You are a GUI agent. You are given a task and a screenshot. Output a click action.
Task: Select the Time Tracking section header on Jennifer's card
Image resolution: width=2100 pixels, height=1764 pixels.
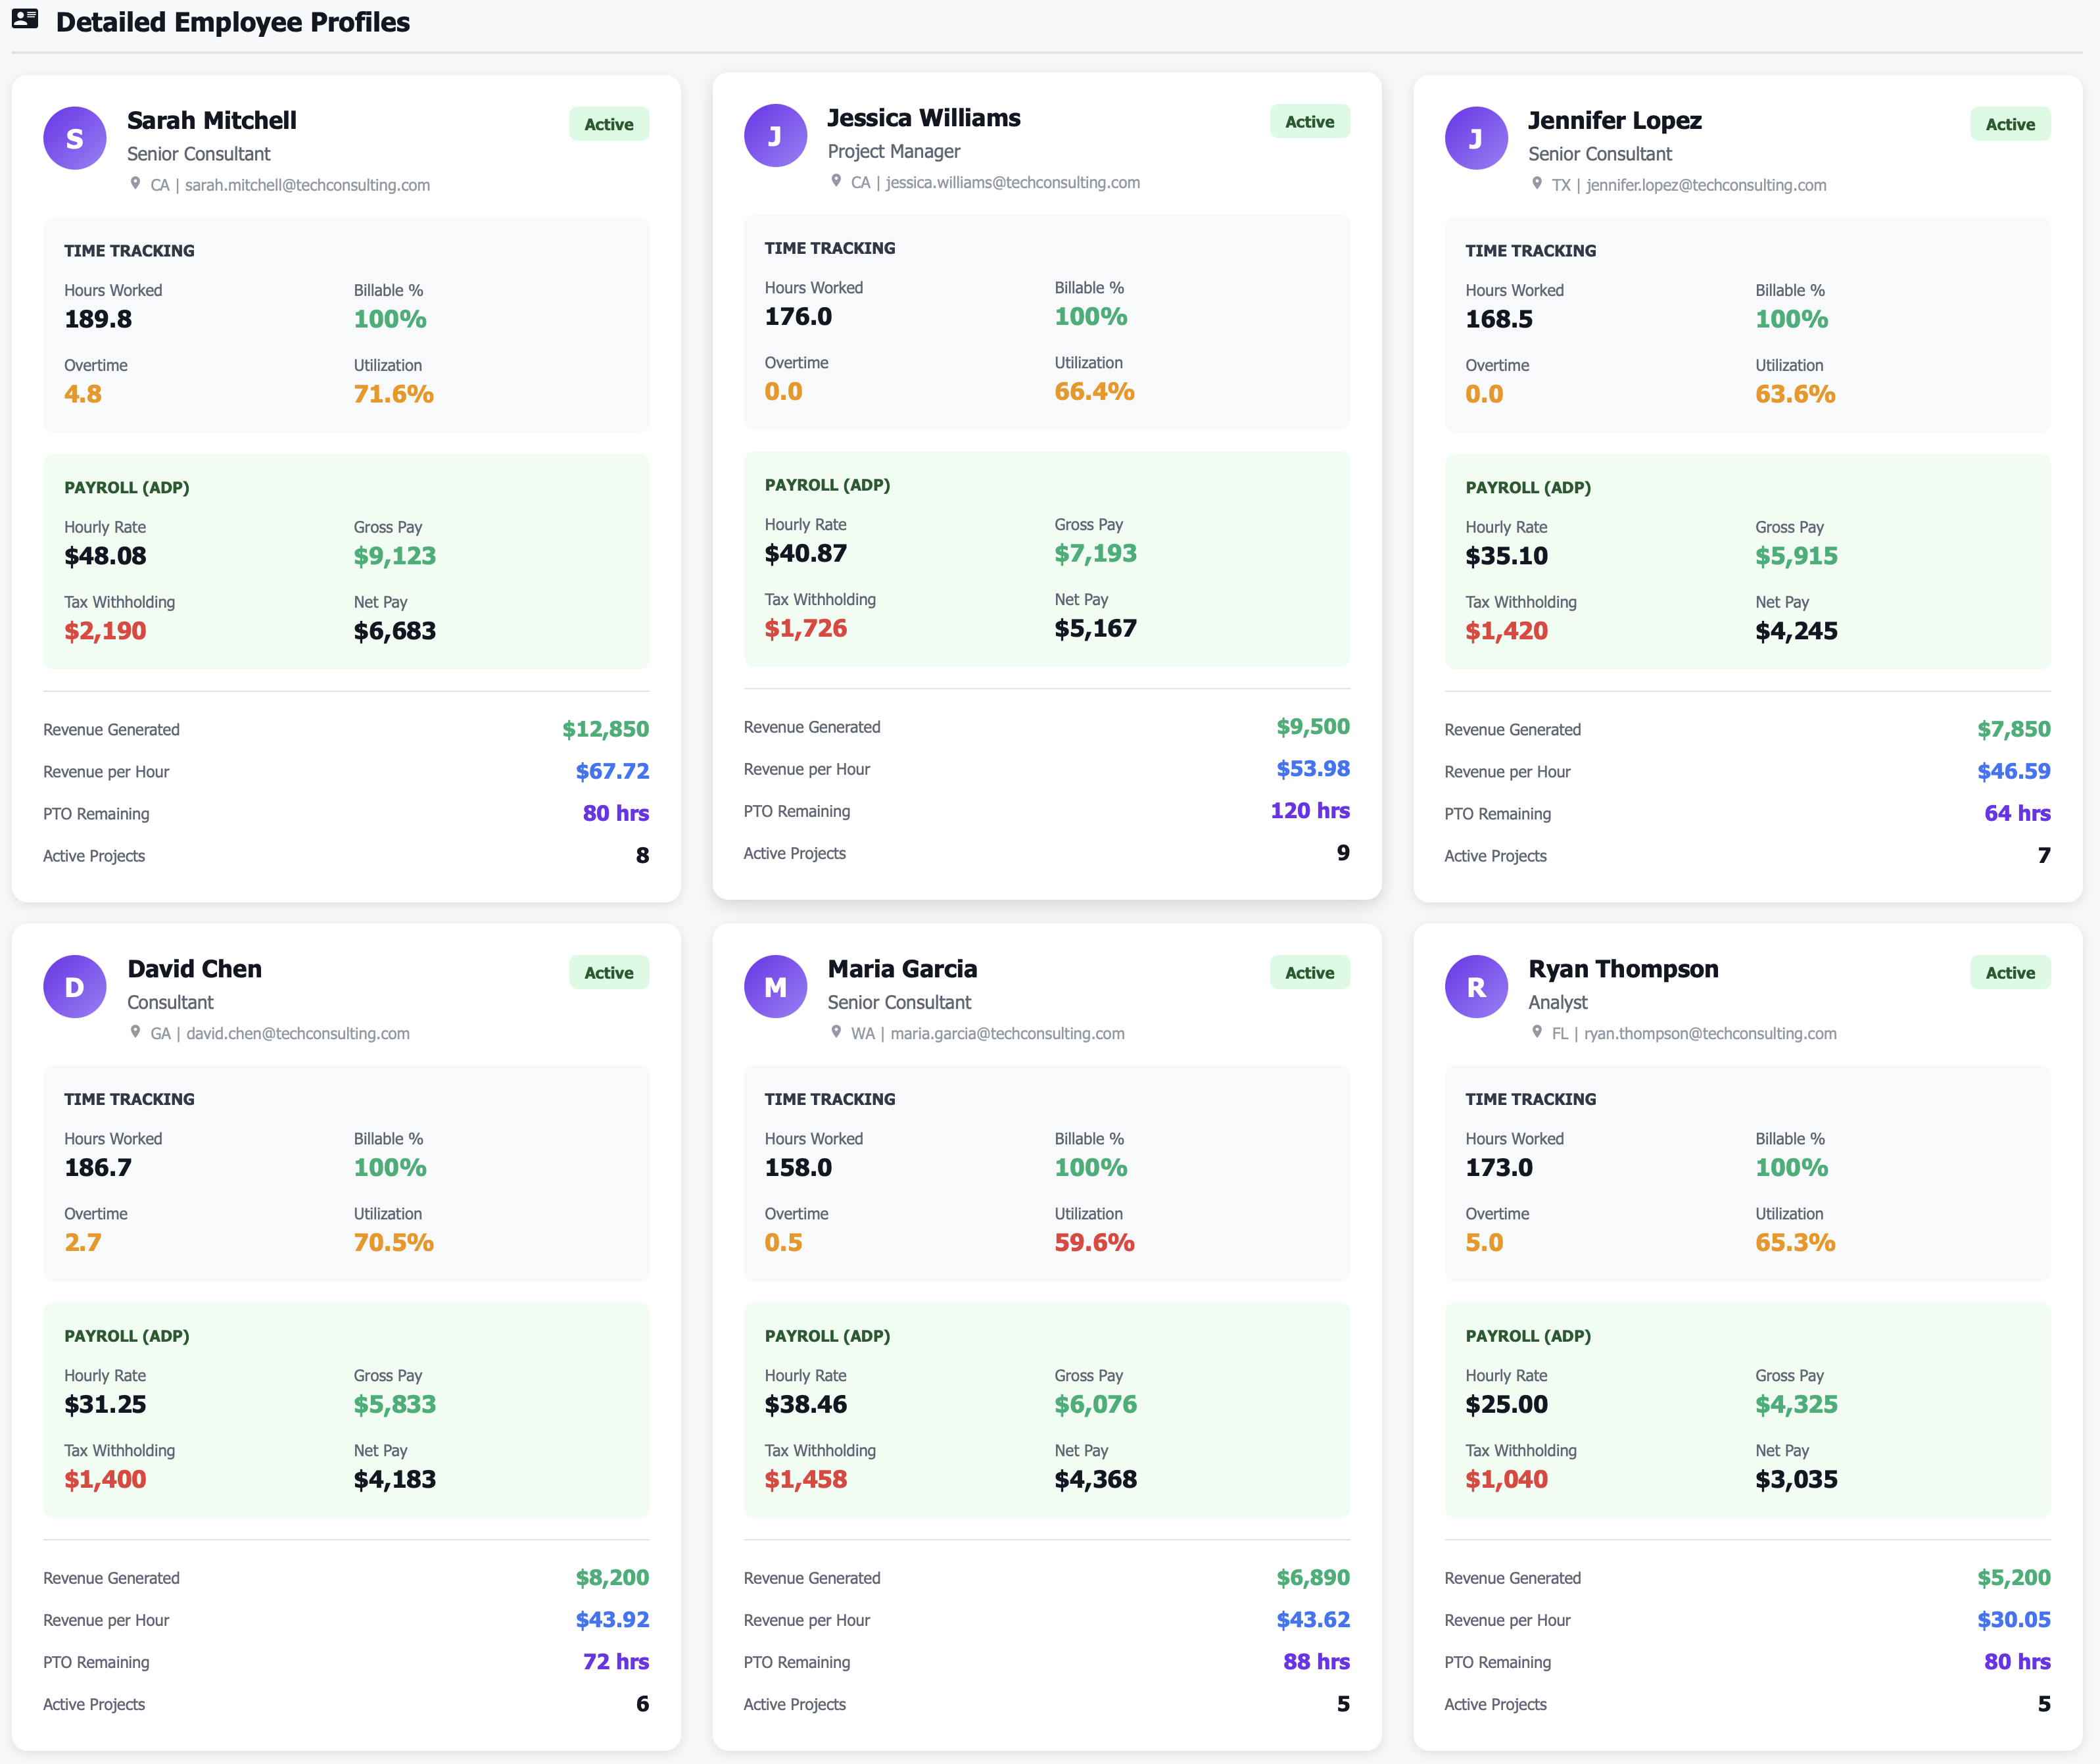1531,250
